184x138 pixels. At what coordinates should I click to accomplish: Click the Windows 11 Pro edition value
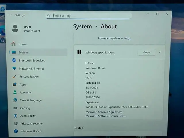tap(95, 68)
